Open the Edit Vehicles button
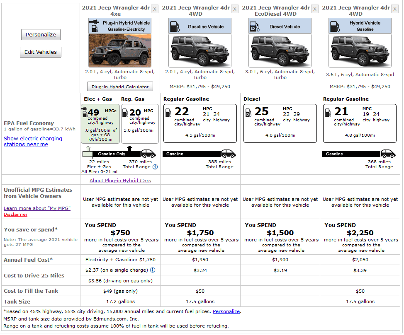Image resolution: width=404 pixels, height=335 pixels. coord(41,52)
